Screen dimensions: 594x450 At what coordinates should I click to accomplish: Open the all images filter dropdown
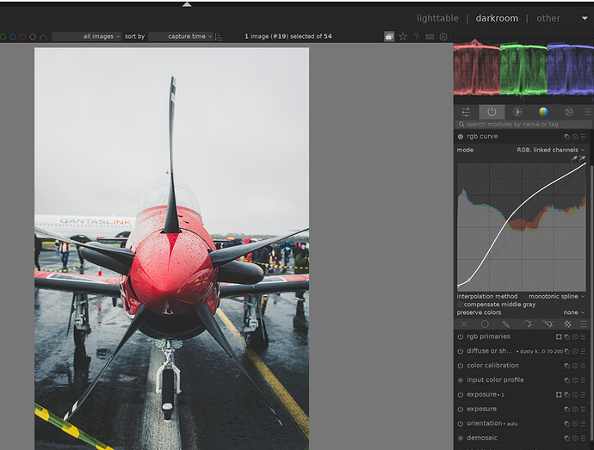87,37
